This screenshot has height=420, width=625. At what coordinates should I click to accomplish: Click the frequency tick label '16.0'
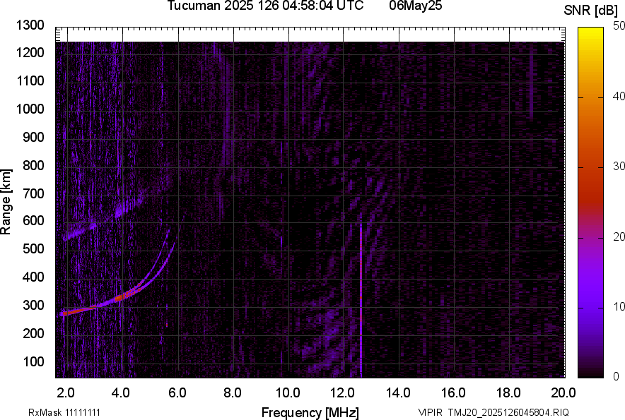pyautogui.click(x=453, y=393)
